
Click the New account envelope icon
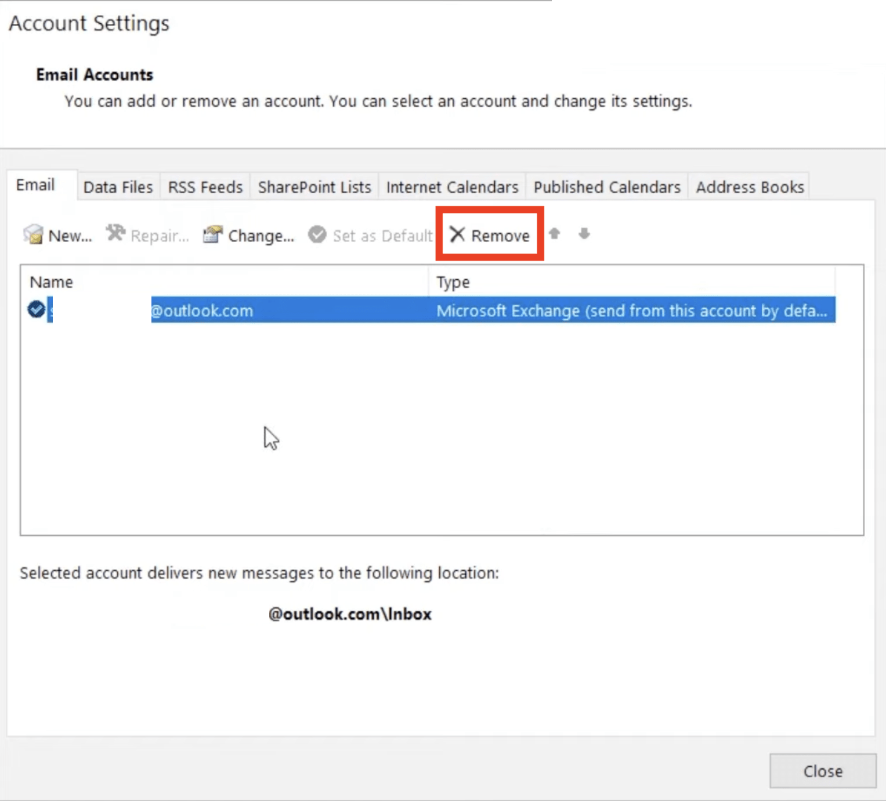click(33, 234)
